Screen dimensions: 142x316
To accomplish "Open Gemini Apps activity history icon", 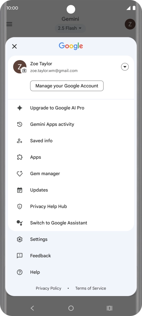I will pyautogui.click(x=20, y=124).
